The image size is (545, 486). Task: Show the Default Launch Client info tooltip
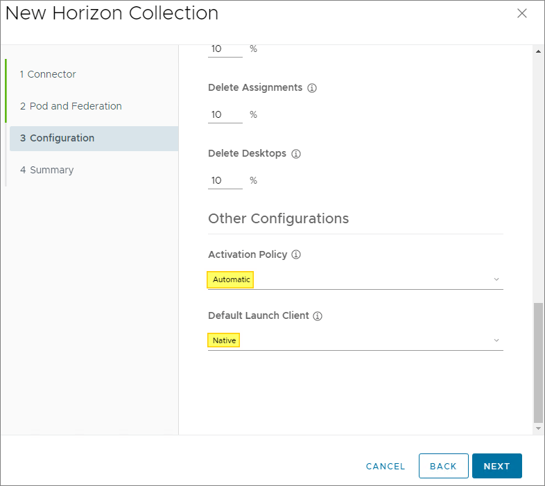point(318,316)
